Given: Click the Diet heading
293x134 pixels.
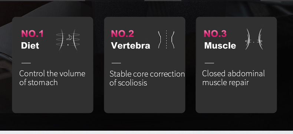Looking at the screenshot, I should point(30,46).
